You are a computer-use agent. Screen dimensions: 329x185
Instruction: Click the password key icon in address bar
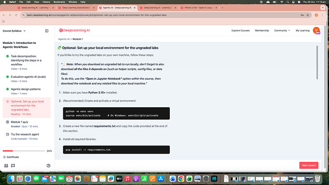pyautogui.click(x=302, y=15)
